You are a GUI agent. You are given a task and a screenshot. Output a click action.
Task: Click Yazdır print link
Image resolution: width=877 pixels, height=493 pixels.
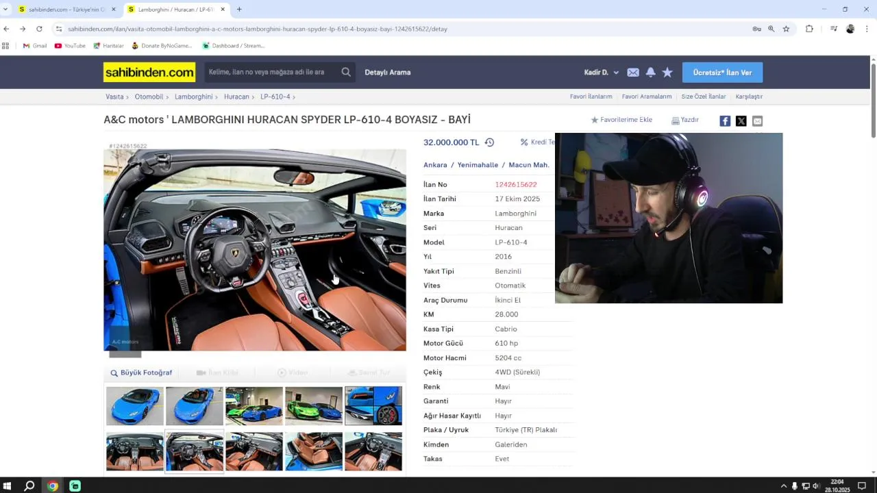point(685,120)
